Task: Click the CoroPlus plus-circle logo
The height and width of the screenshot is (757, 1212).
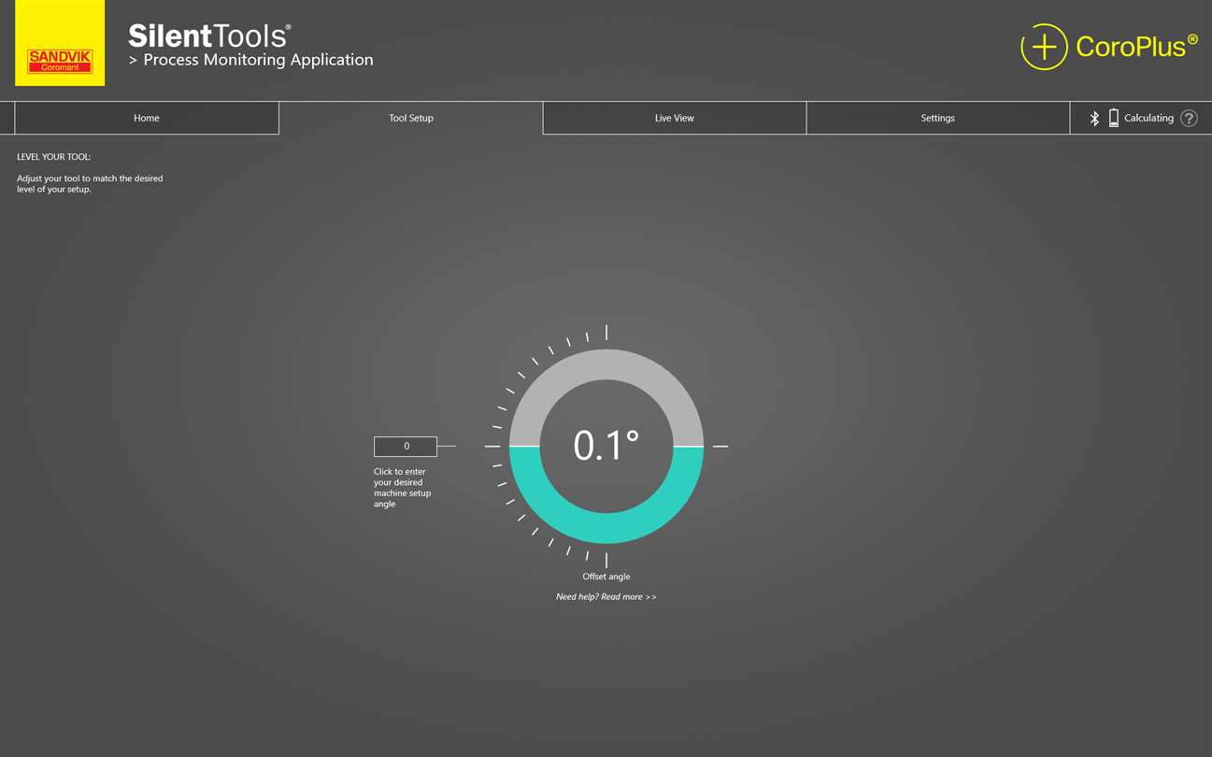Action: (x=1044, y=47)
